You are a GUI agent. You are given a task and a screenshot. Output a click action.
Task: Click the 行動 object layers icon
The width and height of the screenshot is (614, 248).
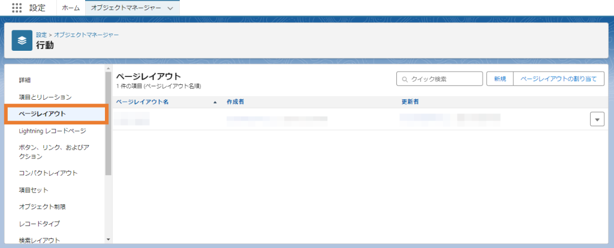(x=22, y=41)
